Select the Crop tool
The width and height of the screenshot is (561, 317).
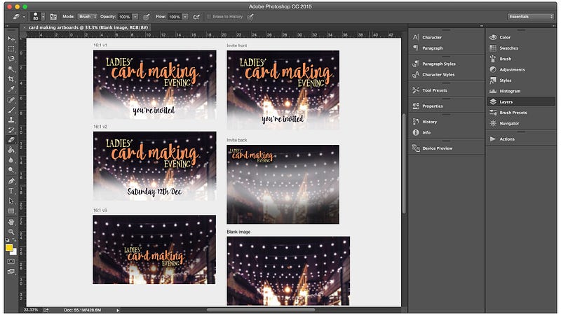click(11, 79)
